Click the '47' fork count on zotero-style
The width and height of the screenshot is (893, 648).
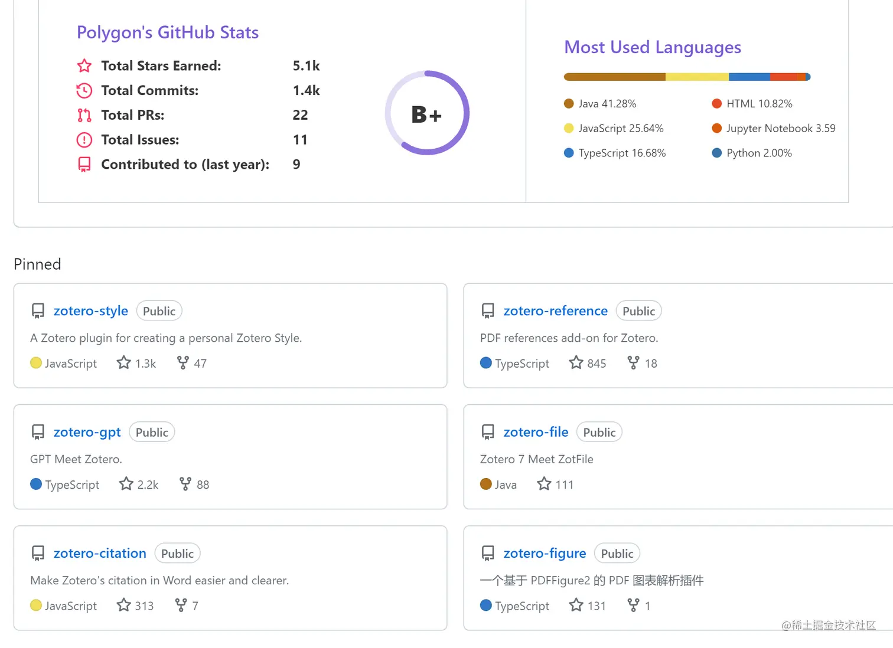point(200,364)
